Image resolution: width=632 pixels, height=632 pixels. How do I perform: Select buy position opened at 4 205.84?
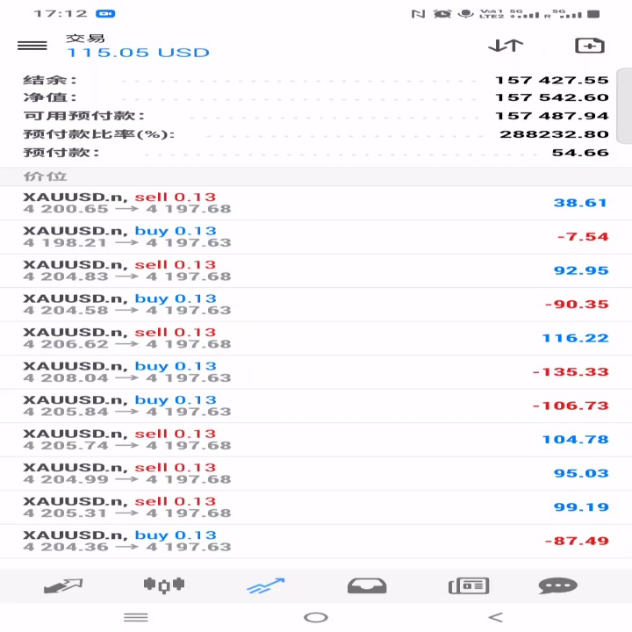(x=316, y=406)
